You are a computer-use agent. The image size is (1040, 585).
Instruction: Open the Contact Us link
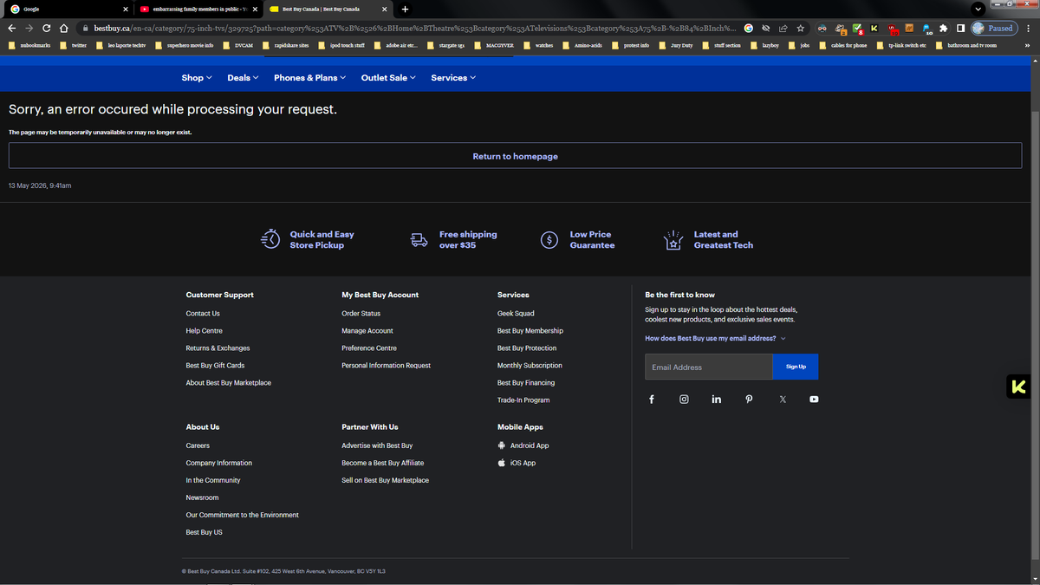click(203, 314)
